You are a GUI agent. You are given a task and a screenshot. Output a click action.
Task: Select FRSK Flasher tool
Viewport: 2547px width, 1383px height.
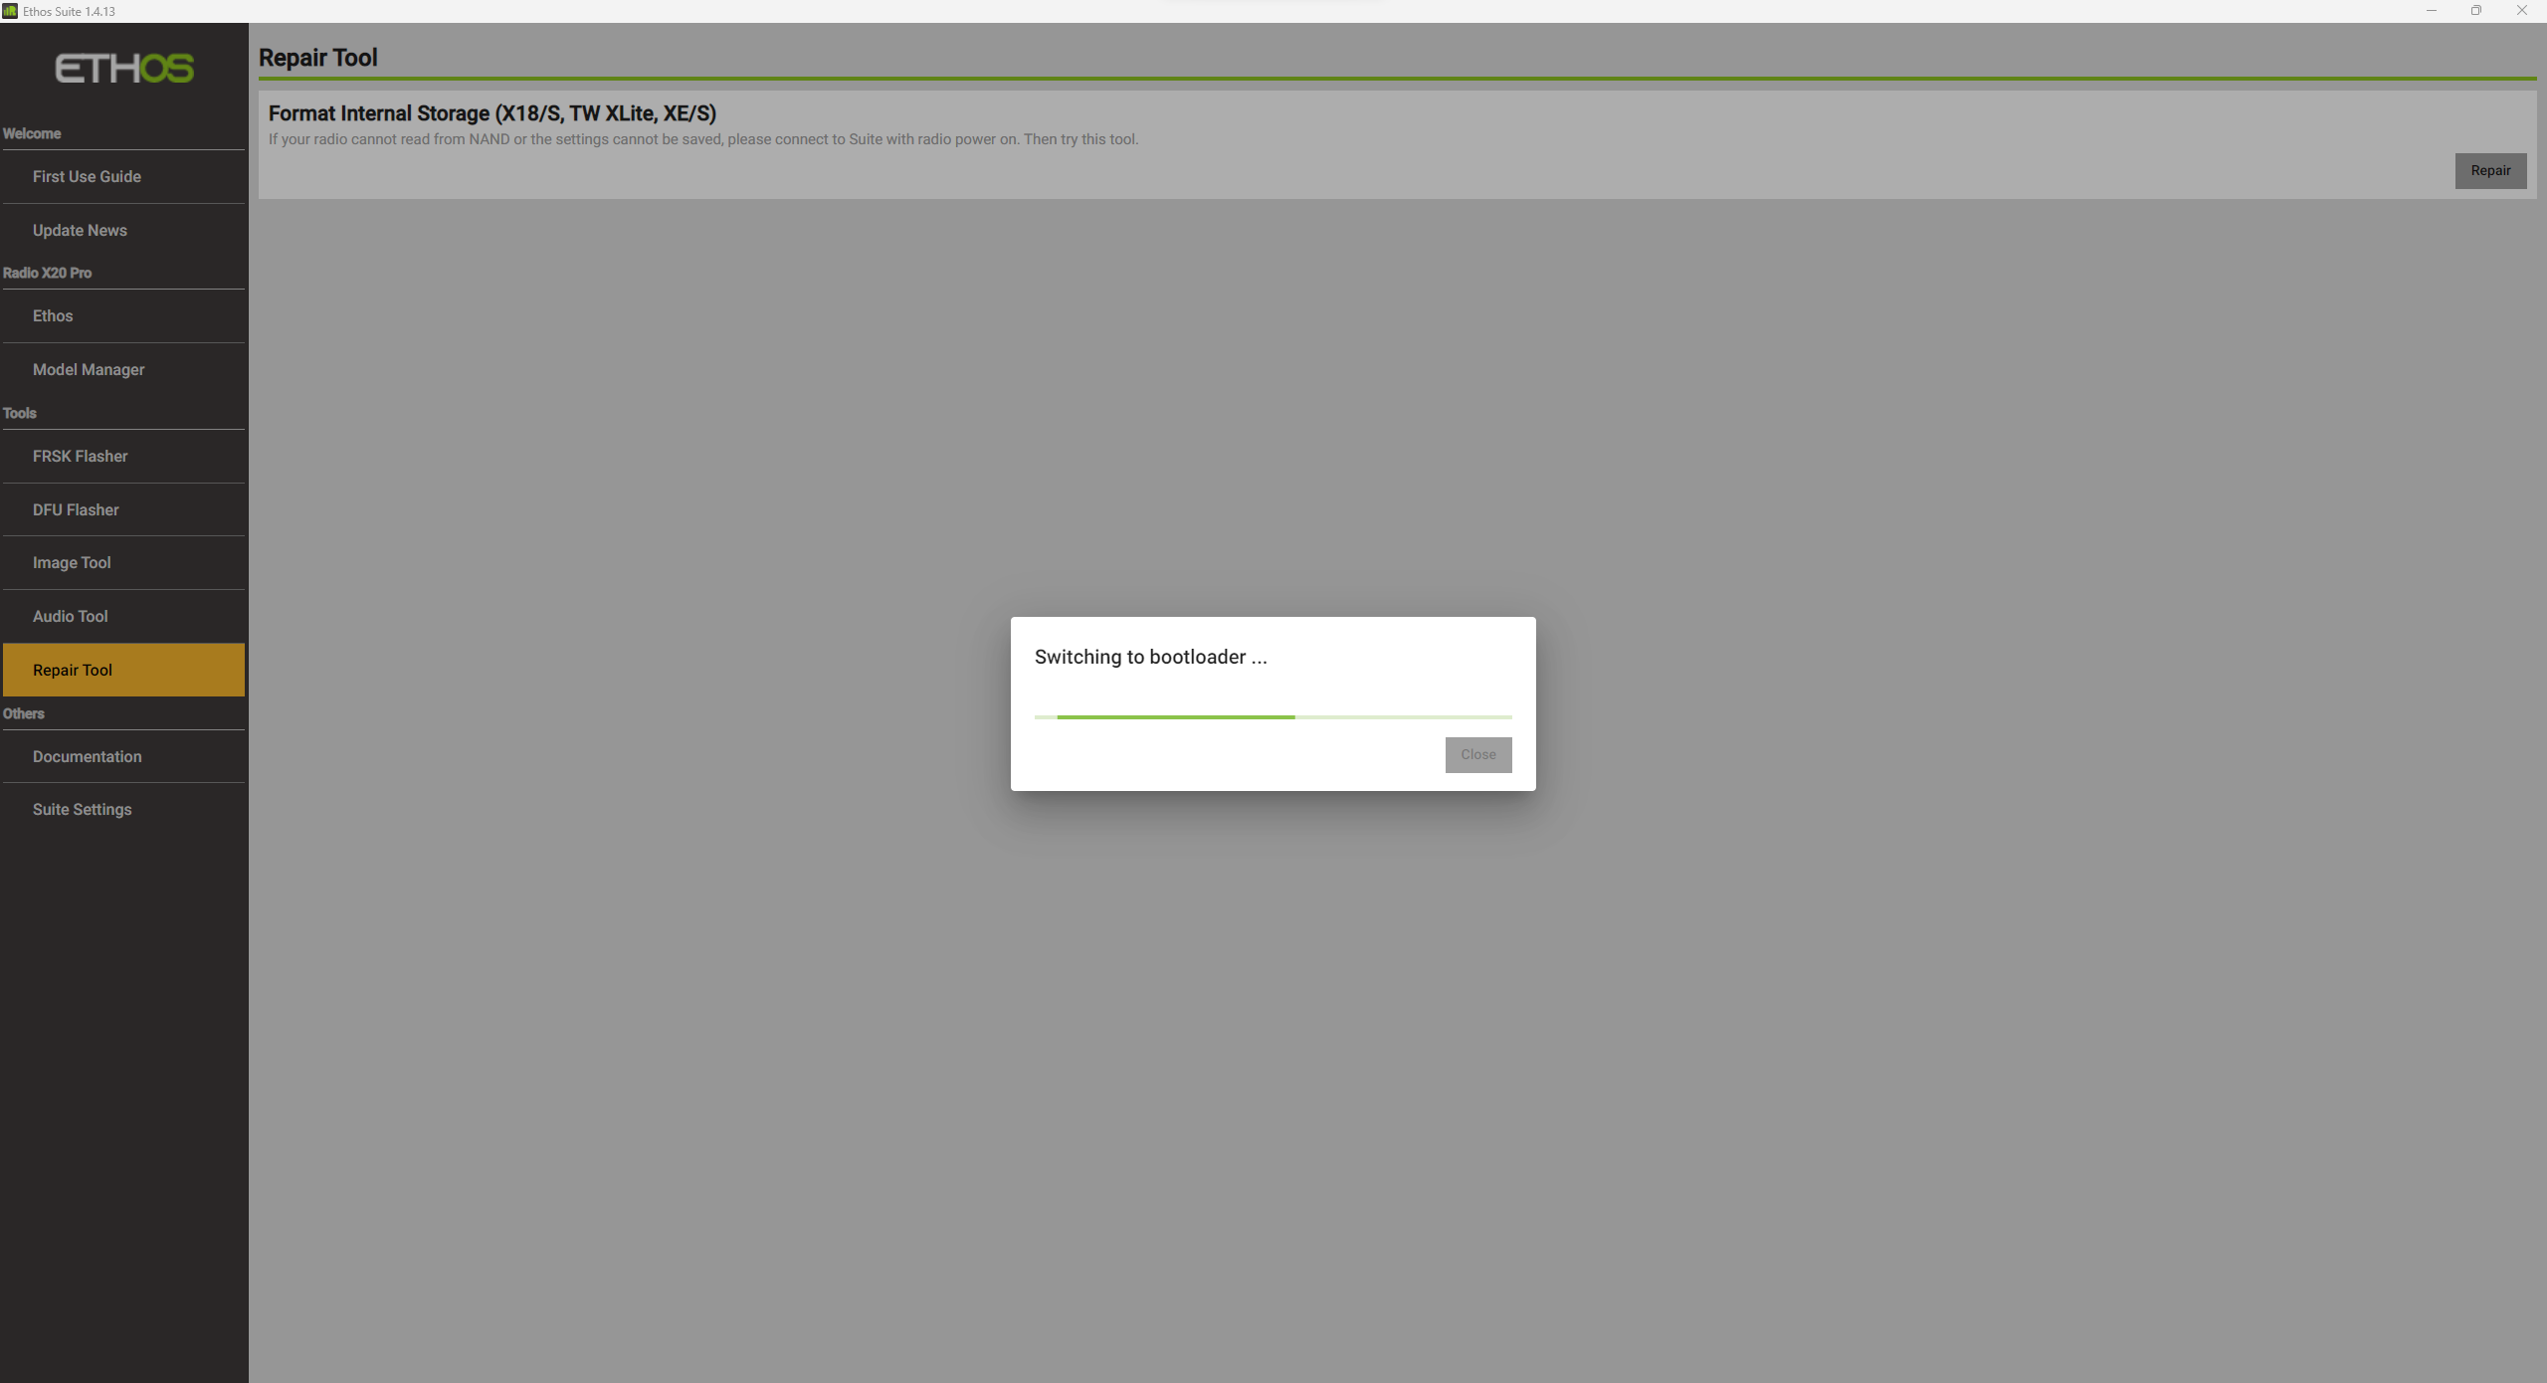[81, 456]
